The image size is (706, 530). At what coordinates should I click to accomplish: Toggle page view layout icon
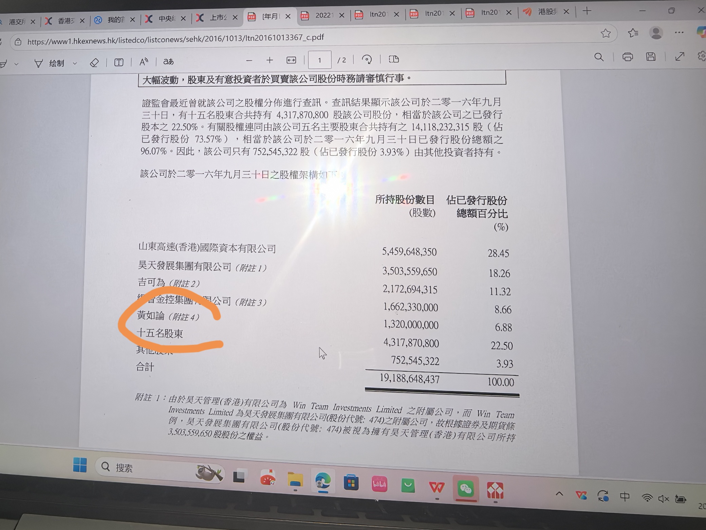pos(394,59)
